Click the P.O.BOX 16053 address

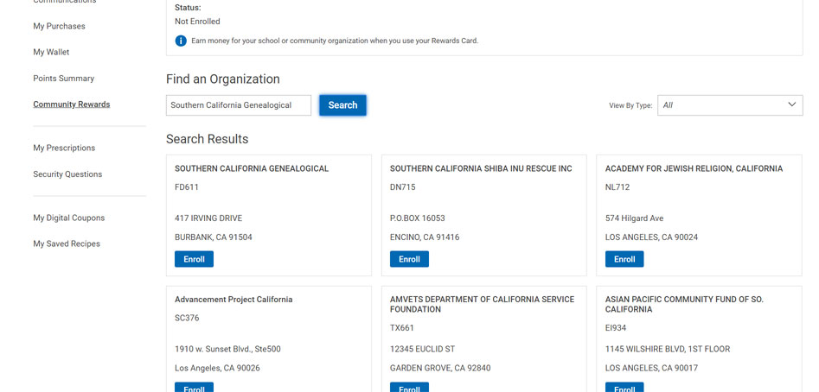[418, 218]
